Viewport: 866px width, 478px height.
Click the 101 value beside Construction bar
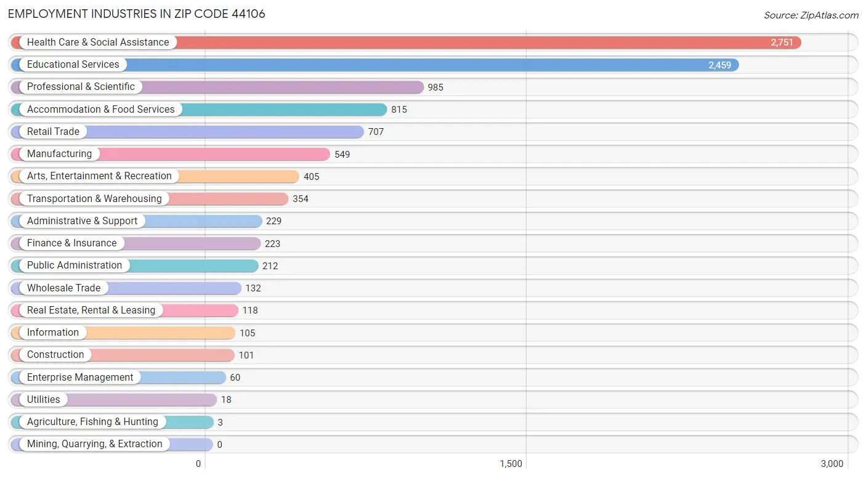(246, 355)
